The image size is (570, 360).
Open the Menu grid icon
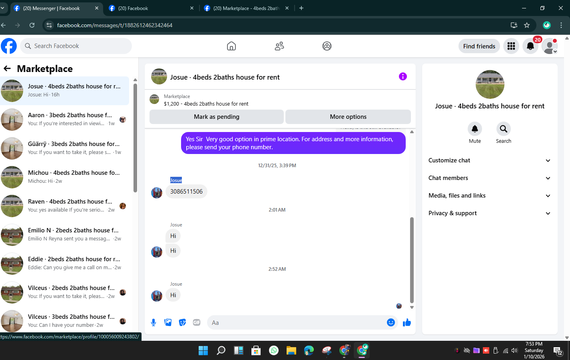[511, 46]
